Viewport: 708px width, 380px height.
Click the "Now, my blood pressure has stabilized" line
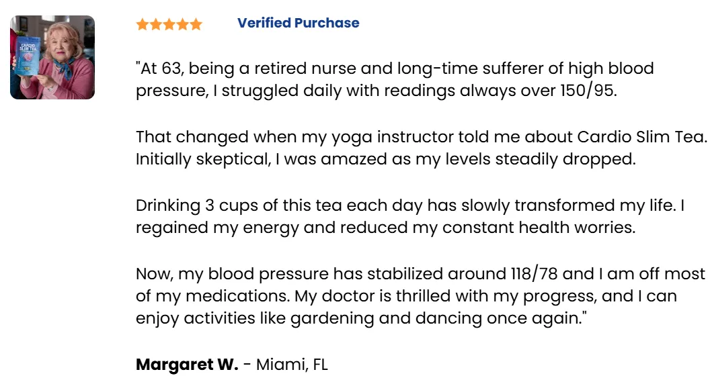click(x=420, y=274)
